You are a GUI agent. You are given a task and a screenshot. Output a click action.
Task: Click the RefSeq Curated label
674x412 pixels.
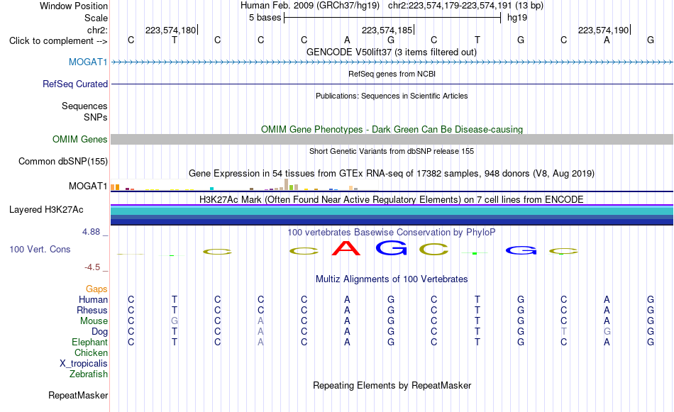tap(74, 84)
